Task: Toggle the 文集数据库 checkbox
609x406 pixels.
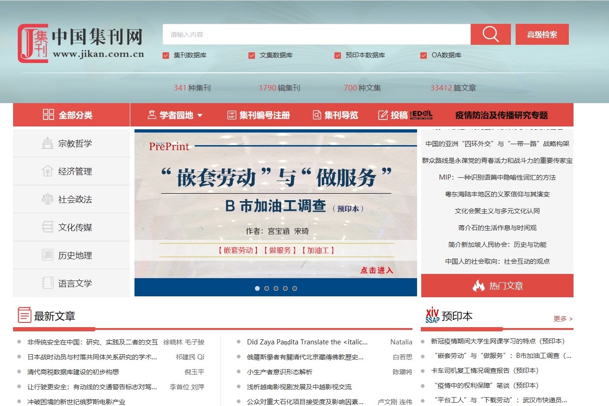Action: [x=252, y=56]
